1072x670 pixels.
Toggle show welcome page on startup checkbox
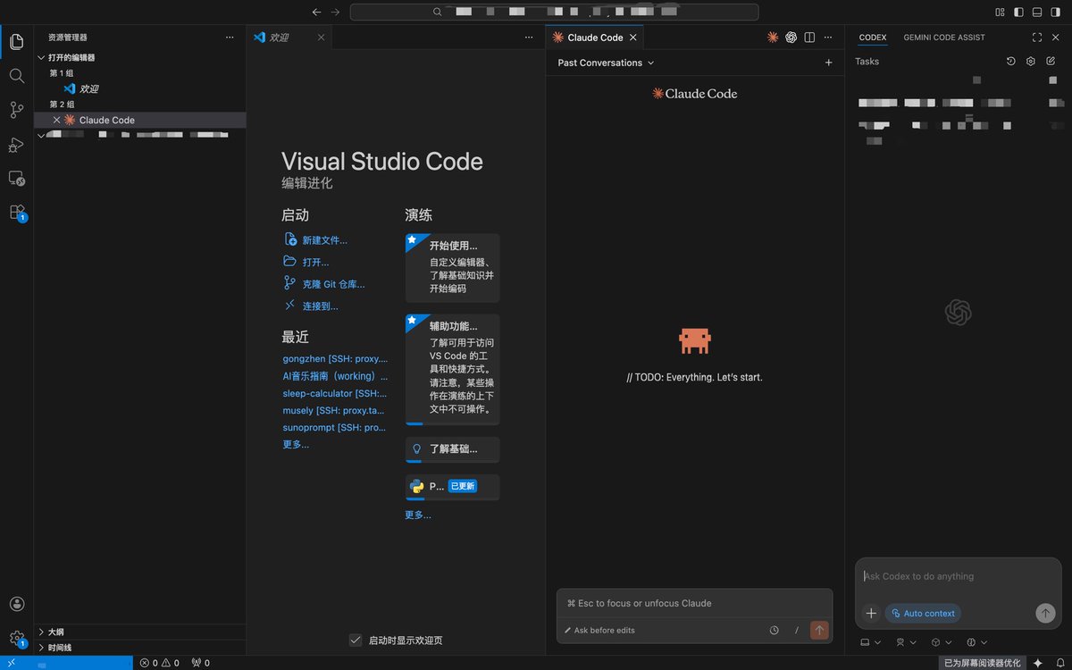pos(356,641)
